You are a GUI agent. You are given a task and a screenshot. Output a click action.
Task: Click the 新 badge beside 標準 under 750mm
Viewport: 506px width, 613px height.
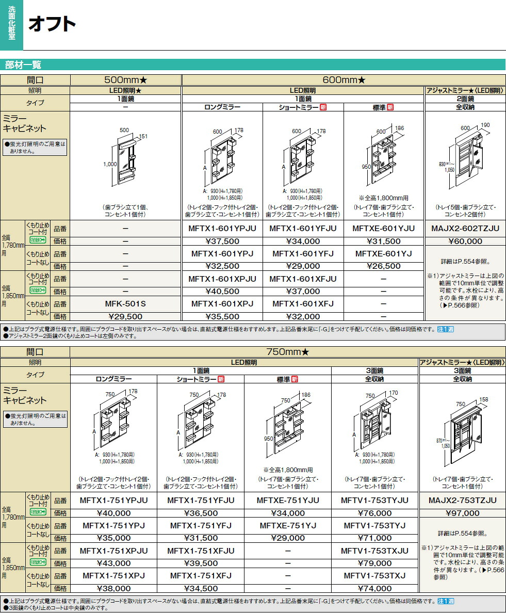(x=295, y=379)
